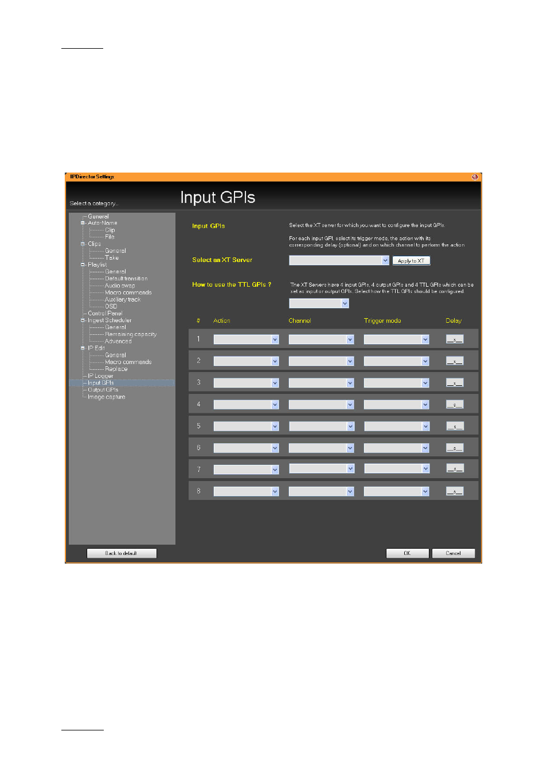Viewport: 547px width, 774px height.
Task: Open the Trigger mode dropdown for GPI 2
Action: click(x=396, y=361)
